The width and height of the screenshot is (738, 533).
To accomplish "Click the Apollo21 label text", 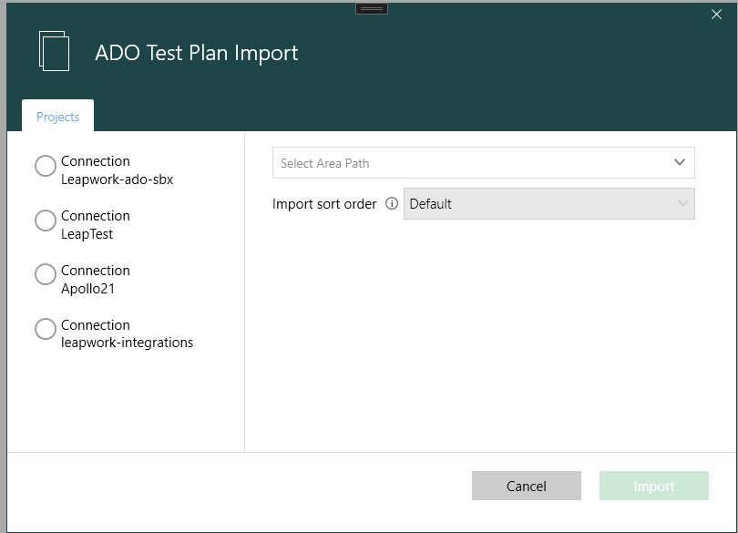I will point(87,289).
